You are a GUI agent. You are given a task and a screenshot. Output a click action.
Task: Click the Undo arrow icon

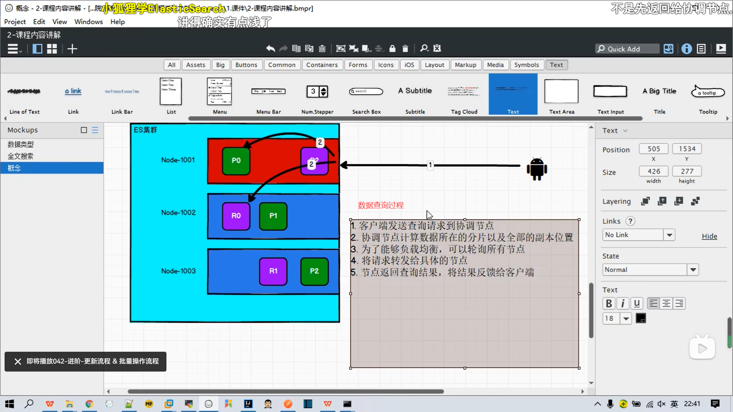click(x=270, y=48)
